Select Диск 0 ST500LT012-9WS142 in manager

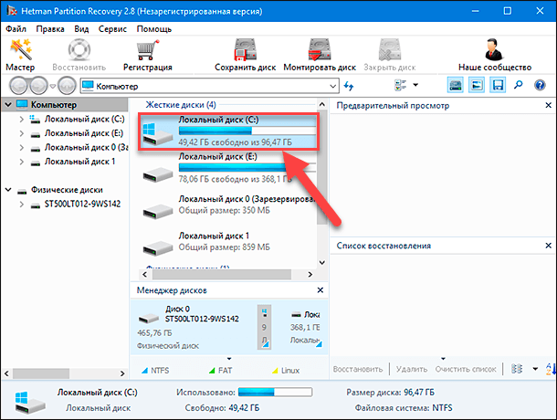193,327
